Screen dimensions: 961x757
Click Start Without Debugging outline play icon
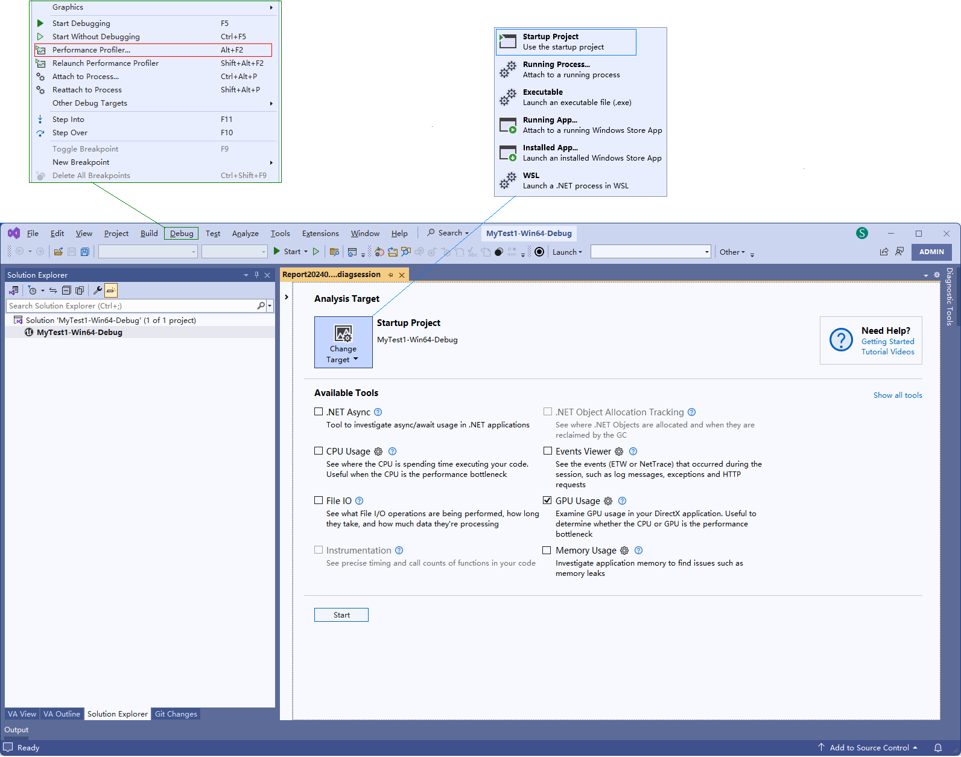point(316,251)
